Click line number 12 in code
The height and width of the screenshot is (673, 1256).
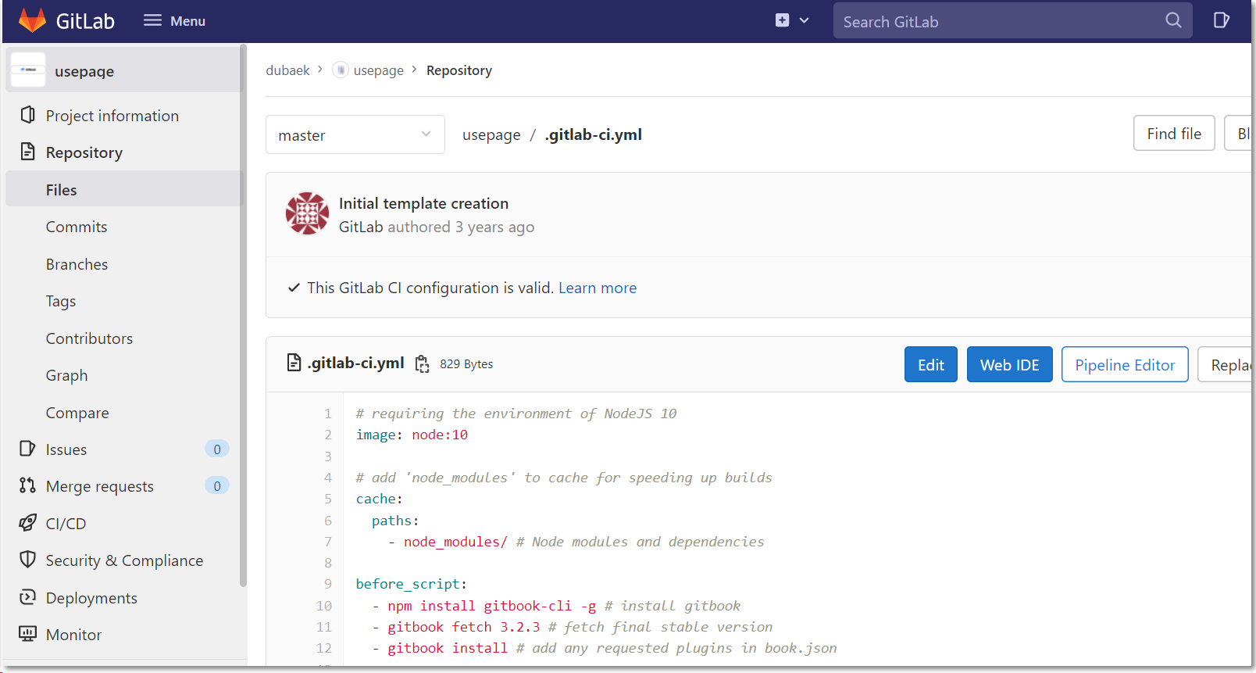click(324, 648)
